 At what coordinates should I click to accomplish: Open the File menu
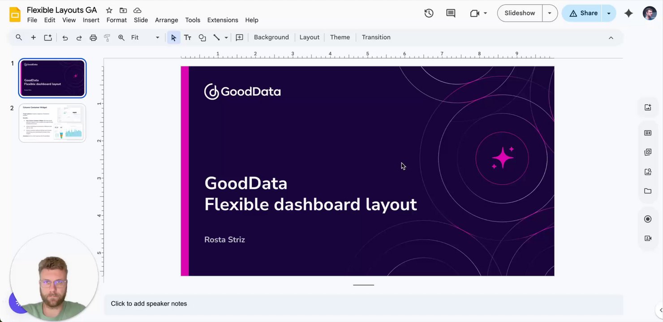[x=32, y=20]
